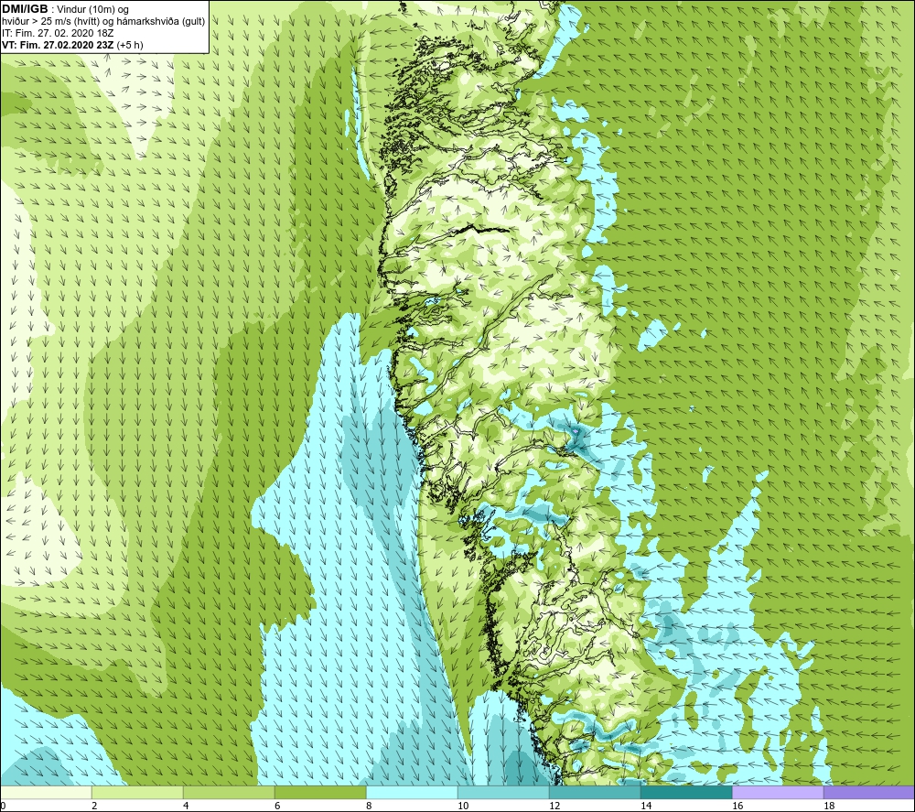This screenshot has width=915, height=812.
Task: Click the "(+5 h)" forecast offset text
Action: 130,45
